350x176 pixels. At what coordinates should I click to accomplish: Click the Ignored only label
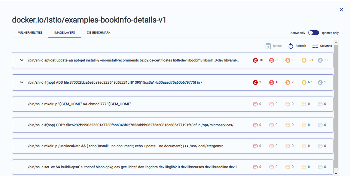[x=330, y=33]
